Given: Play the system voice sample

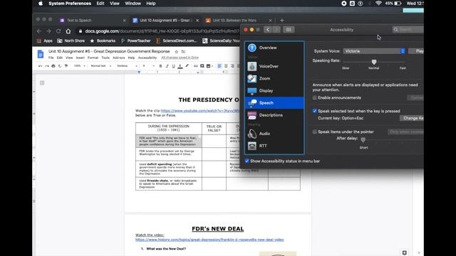Looking at the screenshot, I should pos(416,51).
